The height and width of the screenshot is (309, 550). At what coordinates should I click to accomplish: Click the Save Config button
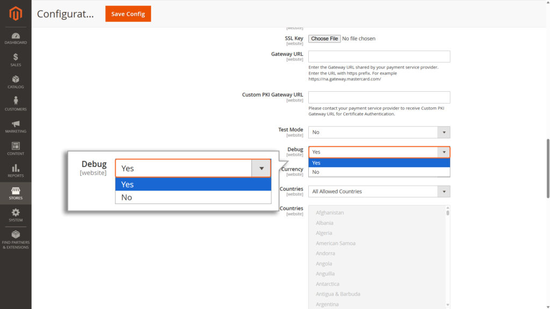pyautogui.click(x=128, y=14)
